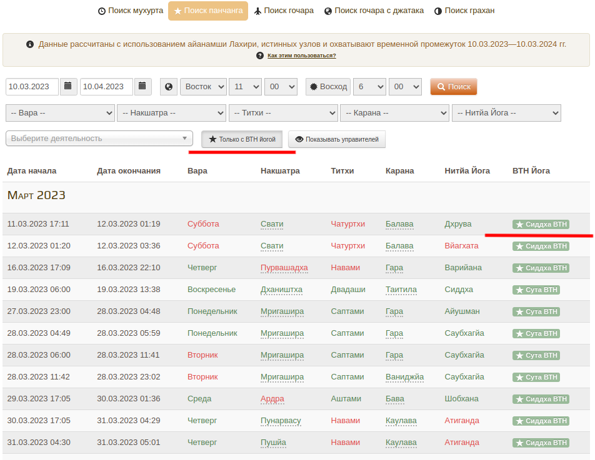
Task: Click the 'Восход' sunrise button
Action: [x=328, y=86]
